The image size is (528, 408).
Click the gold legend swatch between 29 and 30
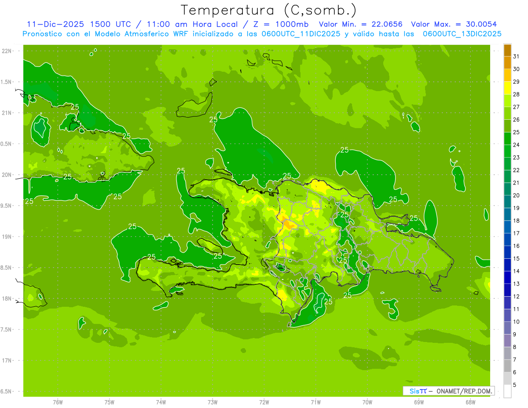coord(507,75)
